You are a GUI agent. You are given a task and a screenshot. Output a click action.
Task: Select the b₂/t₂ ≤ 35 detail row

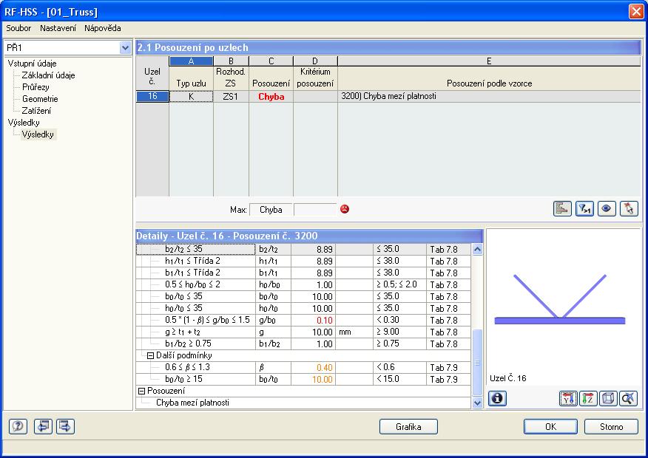pos(303,249)
